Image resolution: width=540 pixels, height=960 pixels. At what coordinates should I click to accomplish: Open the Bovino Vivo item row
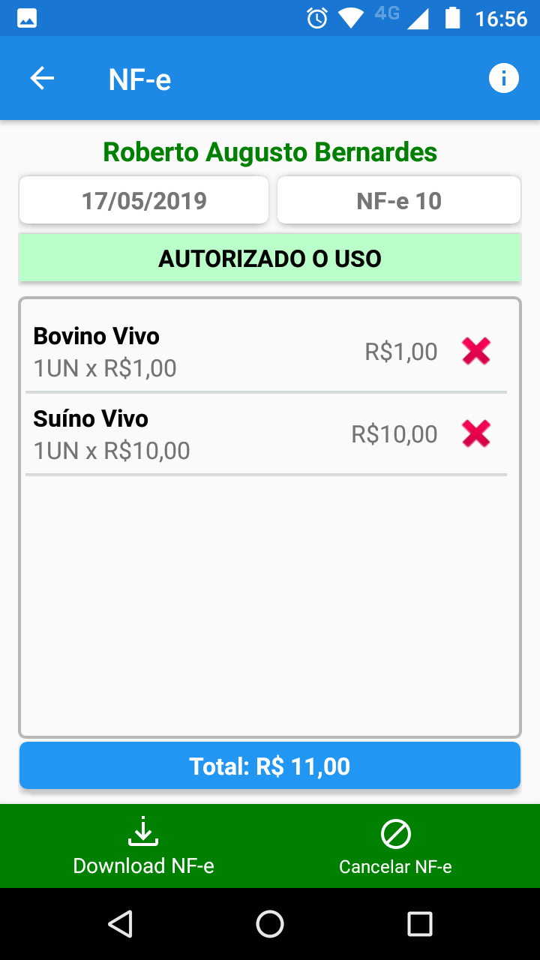point(187,351)
